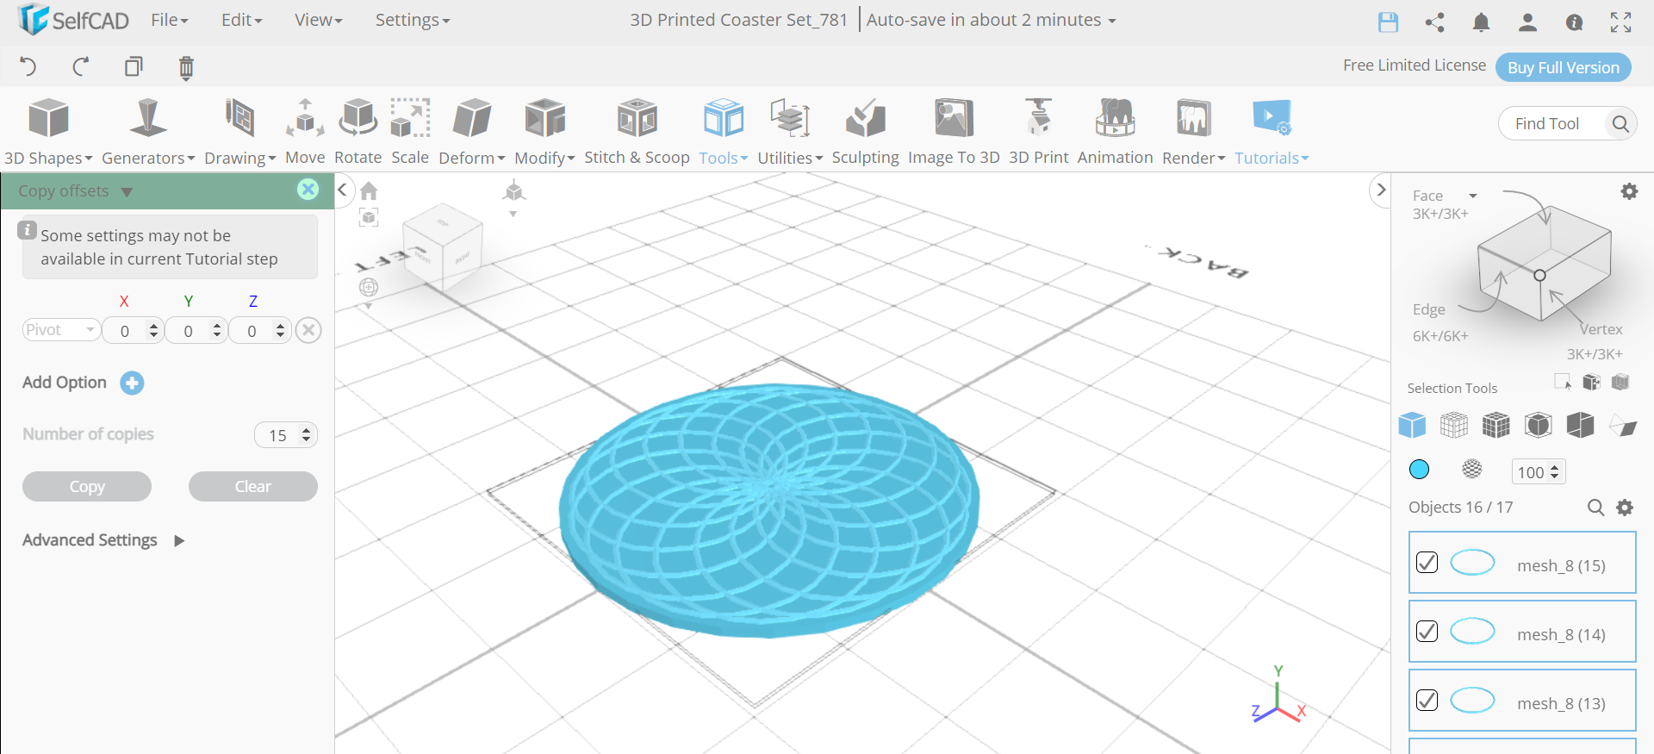The image size is (1654, 754).
Task: Click Buy Full Version button
Action: click(x=1563, y=67)
